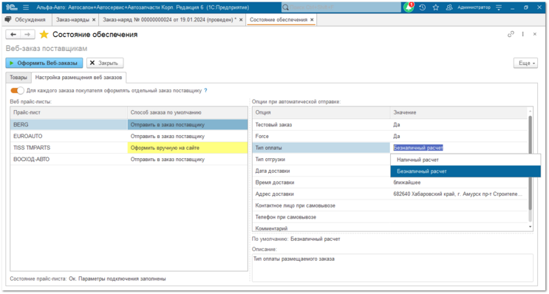Close the form with gray X icon

pos(535,34)
